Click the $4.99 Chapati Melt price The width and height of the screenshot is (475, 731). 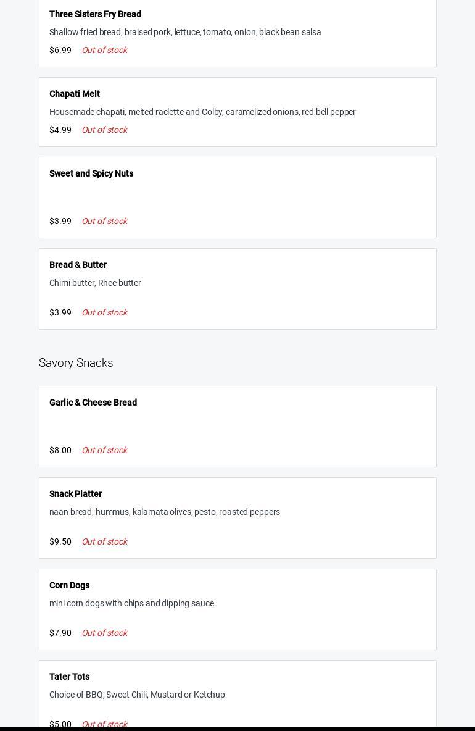[60, 130]
